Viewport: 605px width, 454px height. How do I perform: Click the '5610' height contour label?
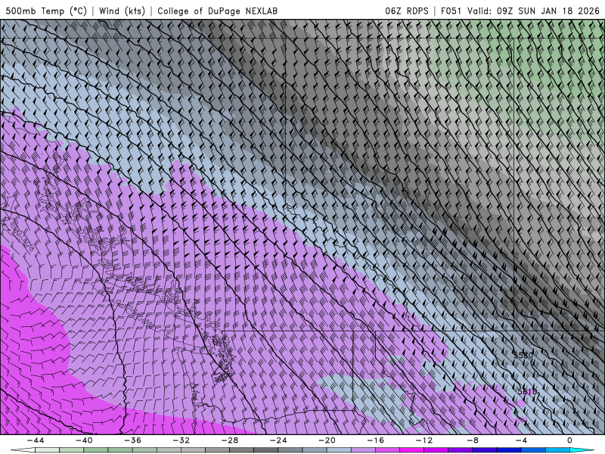point(527,392)
